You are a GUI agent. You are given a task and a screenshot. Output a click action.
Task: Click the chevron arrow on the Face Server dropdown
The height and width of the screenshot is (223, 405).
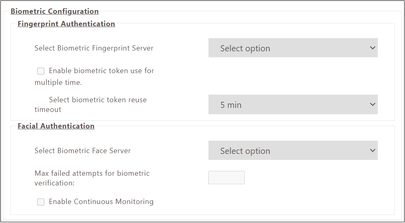click(372, 151)
